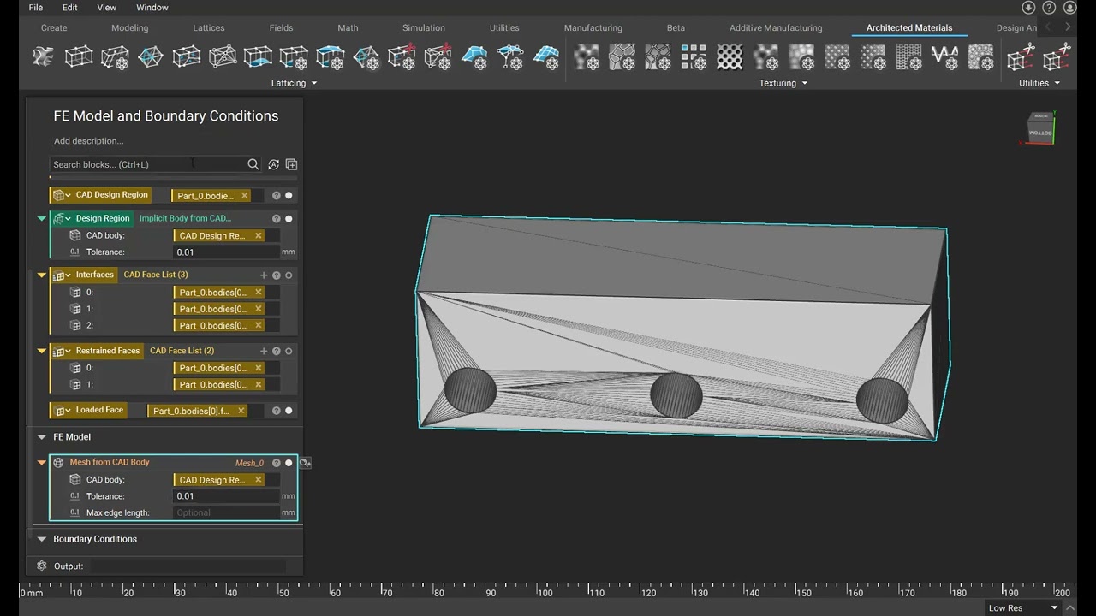The width and height of the screenshot is (1096, 616).
Task: Click the Mesh Tolerance value field
Action: 226,496
